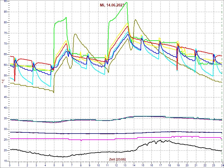Click the 90 value on temperature axis
224x168 pixels.
point(5,1)
